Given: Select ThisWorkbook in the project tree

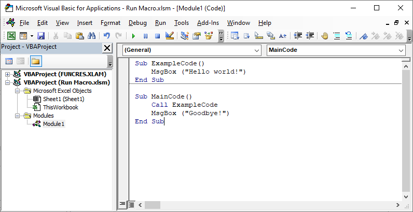Looking at the screenshot, I should click(61, 107).
